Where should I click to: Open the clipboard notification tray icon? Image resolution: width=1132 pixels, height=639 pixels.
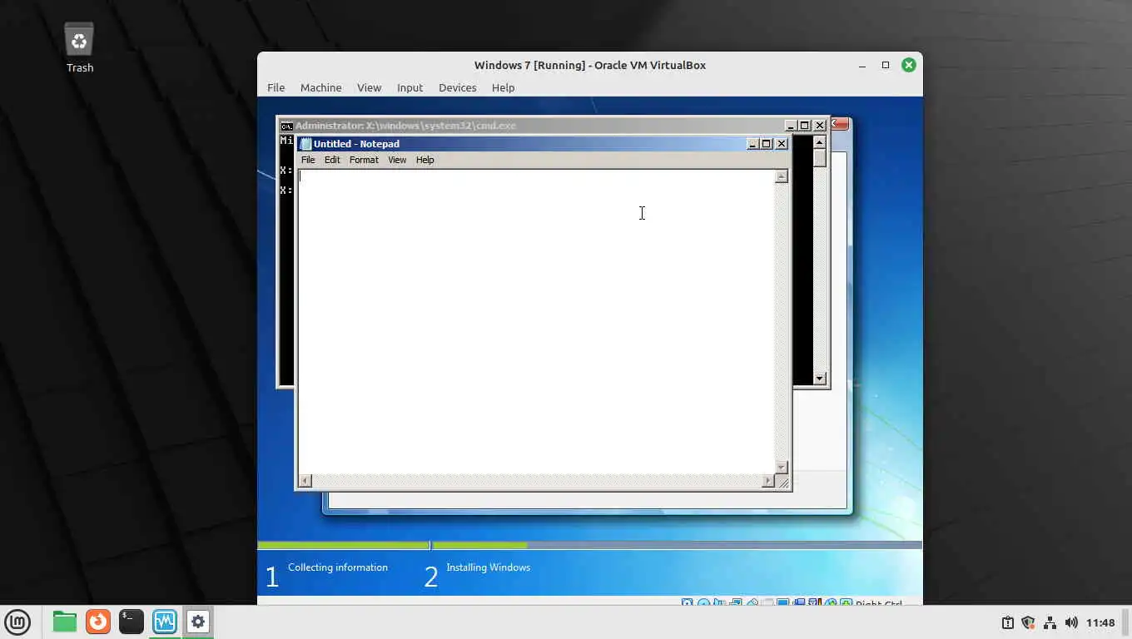pyautogui.click(x=1007, y=622)
